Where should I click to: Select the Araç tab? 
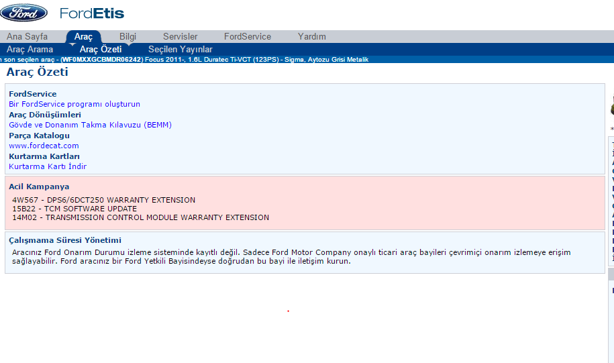[x=83, y=36]
